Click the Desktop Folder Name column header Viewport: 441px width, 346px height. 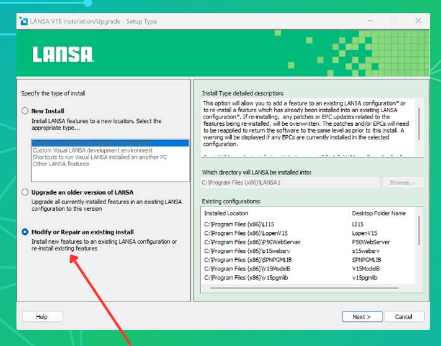click(382, 213)
